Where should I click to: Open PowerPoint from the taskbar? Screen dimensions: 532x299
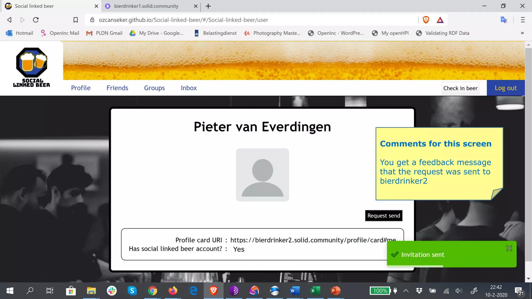[335, 291]
